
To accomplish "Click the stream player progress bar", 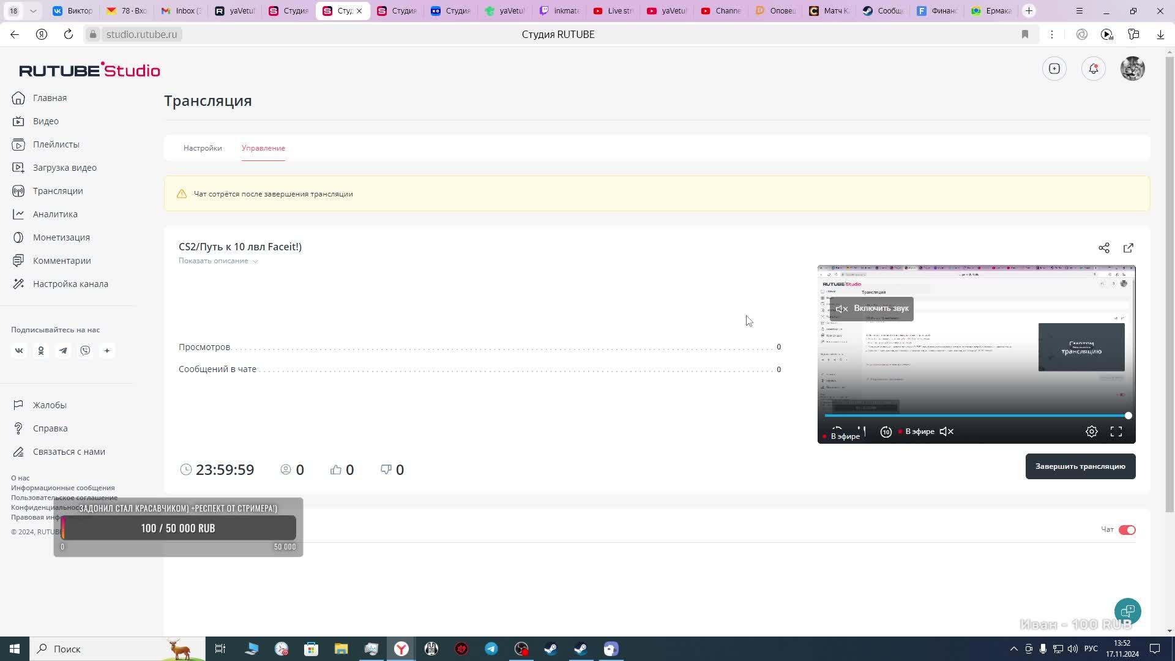I will click(x=975, y=416).
